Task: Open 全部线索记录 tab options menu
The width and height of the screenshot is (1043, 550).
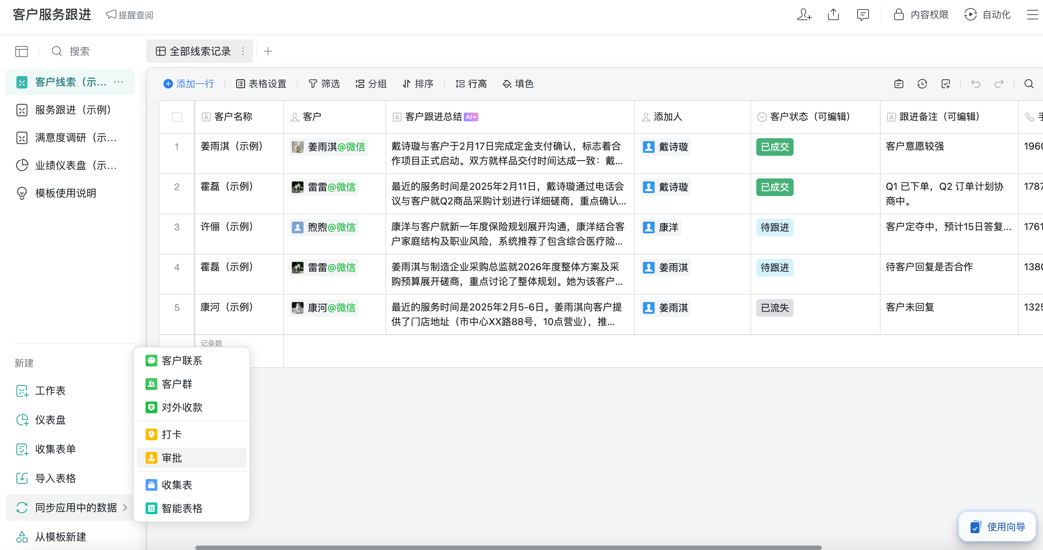Action: tap(242, 52)
